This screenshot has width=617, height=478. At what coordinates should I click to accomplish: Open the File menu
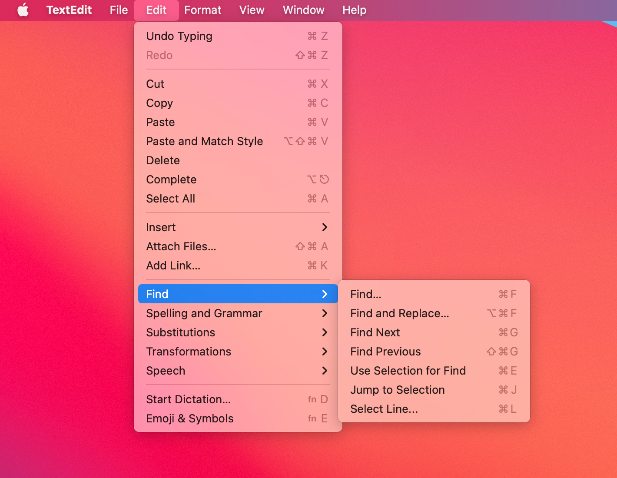tap(119, 10)
